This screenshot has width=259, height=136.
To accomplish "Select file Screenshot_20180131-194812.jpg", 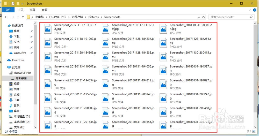I will point(128,84).
